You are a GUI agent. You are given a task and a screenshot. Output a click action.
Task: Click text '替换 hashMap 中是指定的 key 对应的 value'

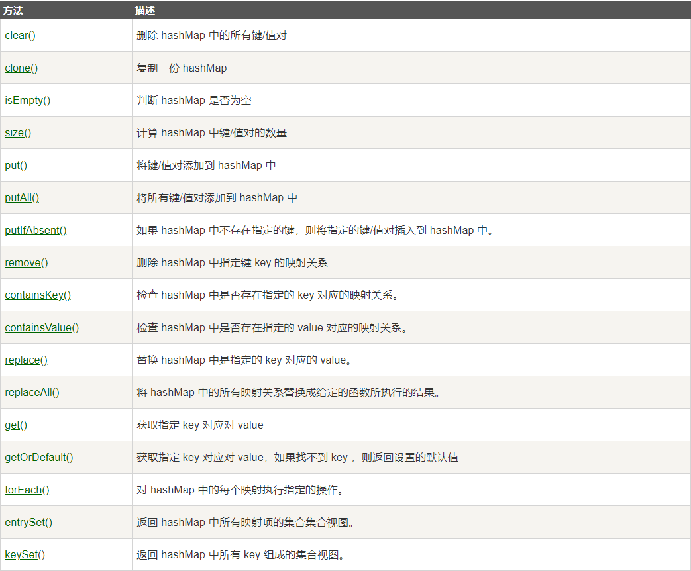click(244, 360)
